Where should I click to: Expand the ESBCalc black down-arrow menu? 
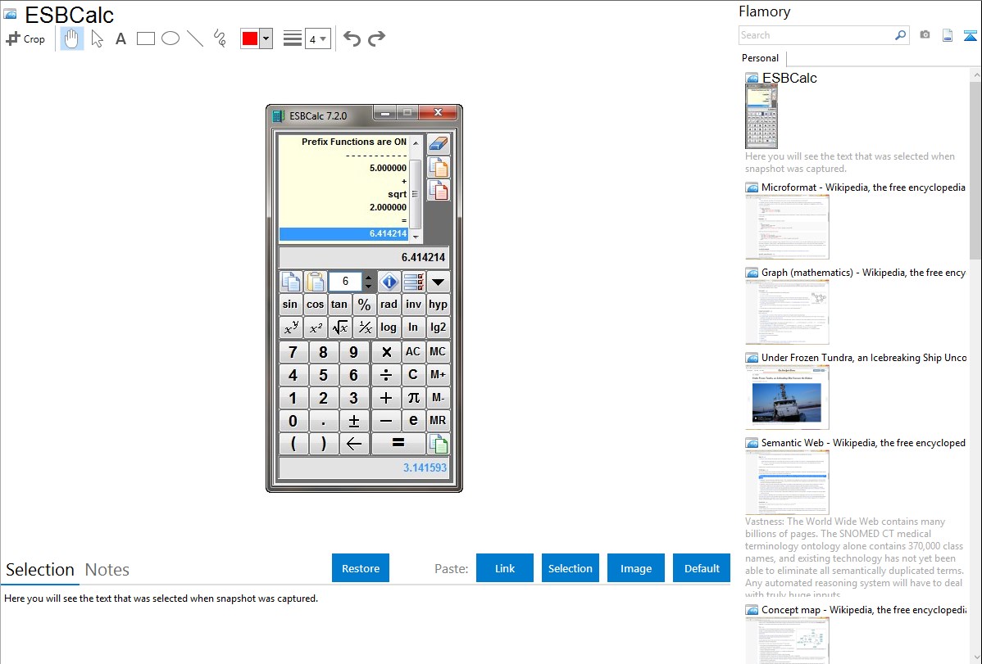(439, 282)
